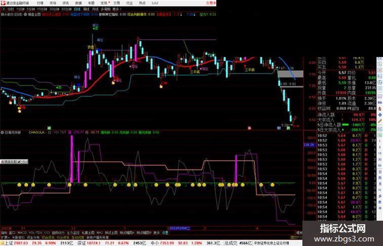Click the blue move-arrows icon in sidebar
This screenshot has width=383, height=246.
(380, 114)
